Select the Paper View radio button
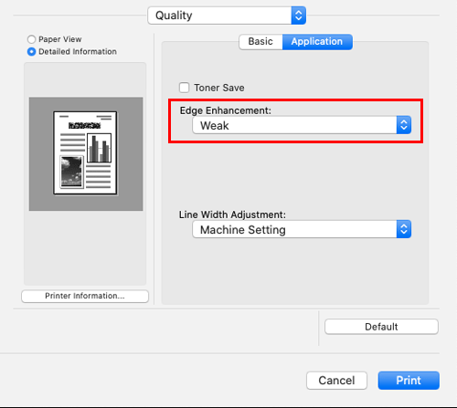The width and height of the screenshot is (457, 408). click(x=31, y=39)
